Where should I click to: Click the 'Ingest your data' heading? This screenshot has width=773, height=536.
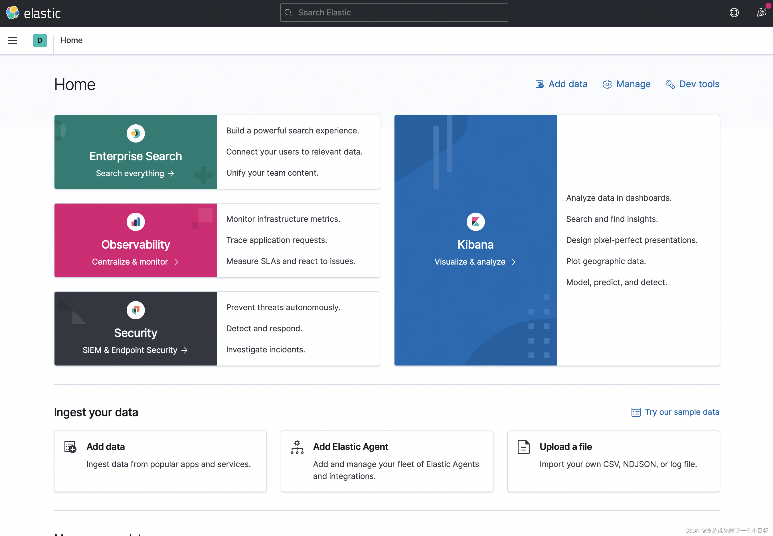(96, 412)
